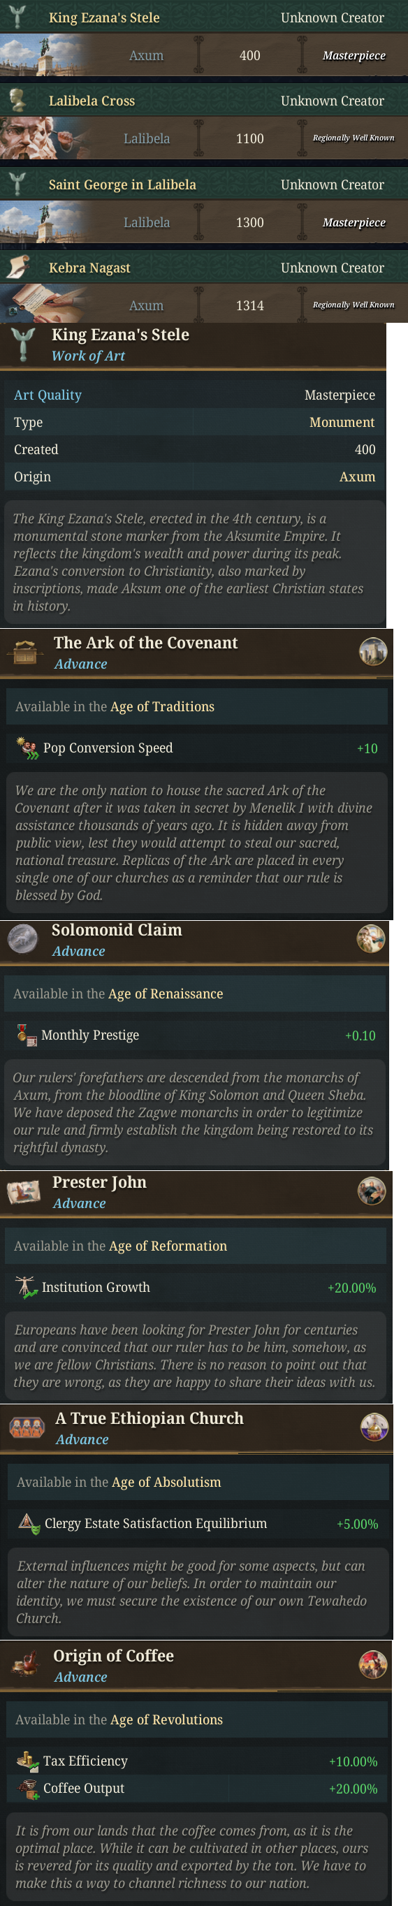Click the Pop Conversion Speed modifier icon
The height and width of the screenshot is (1906, 408).
click(27, 748)
